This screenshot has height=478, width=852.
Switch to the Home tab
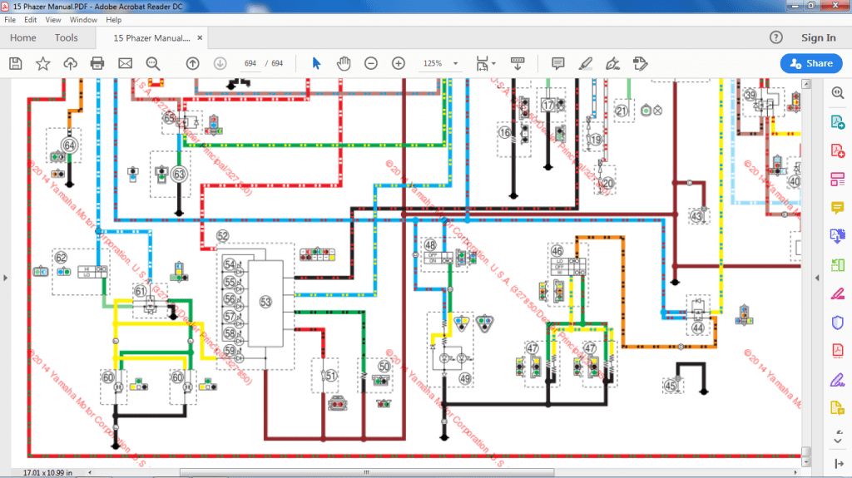[x=22, y=37]
